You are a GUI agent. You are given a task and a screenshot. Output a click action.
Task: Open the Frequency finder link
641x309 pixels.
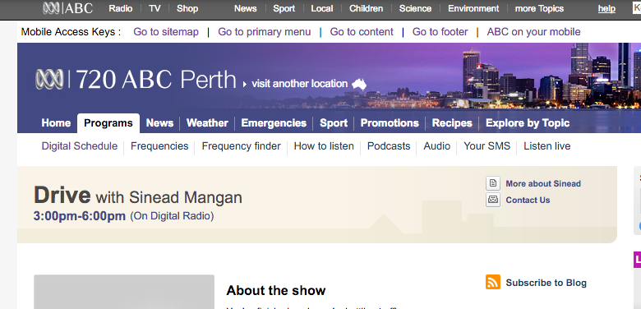tap(241, 146)
